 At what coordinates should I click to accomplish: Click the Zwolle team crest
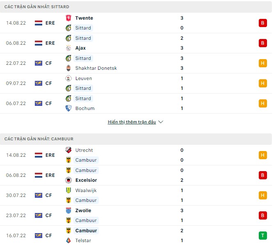68,211
